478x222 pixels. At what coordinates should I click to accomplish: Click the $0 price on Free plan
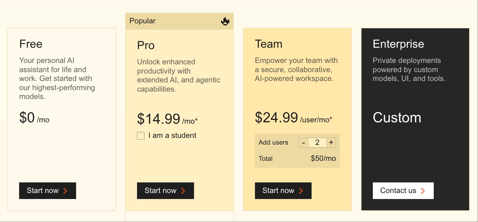[27, 118]
